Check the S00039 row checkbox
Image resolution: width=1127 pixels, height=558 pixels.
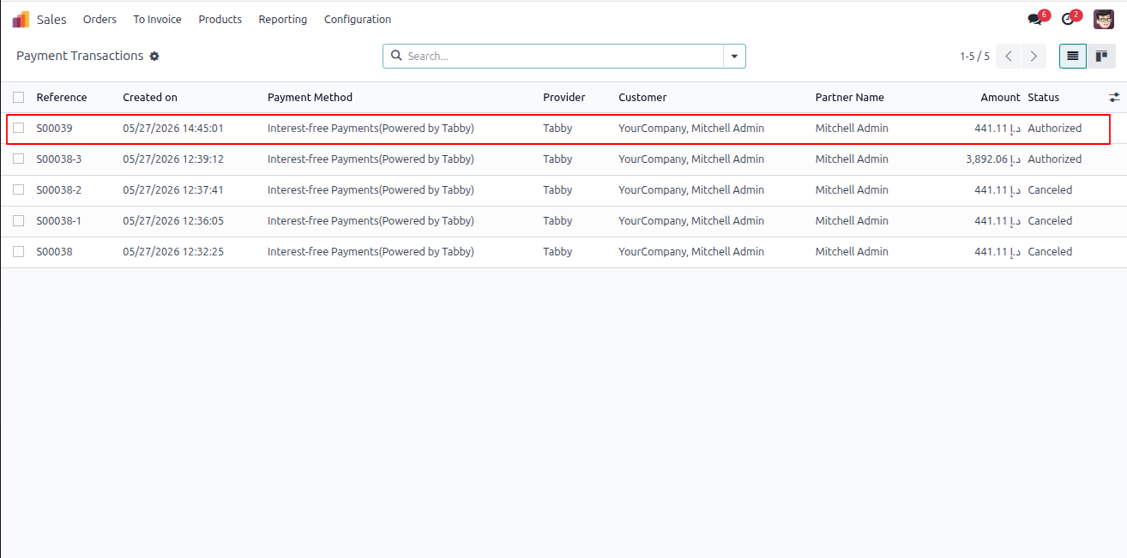pyautogui.click(x=19, y=128)
